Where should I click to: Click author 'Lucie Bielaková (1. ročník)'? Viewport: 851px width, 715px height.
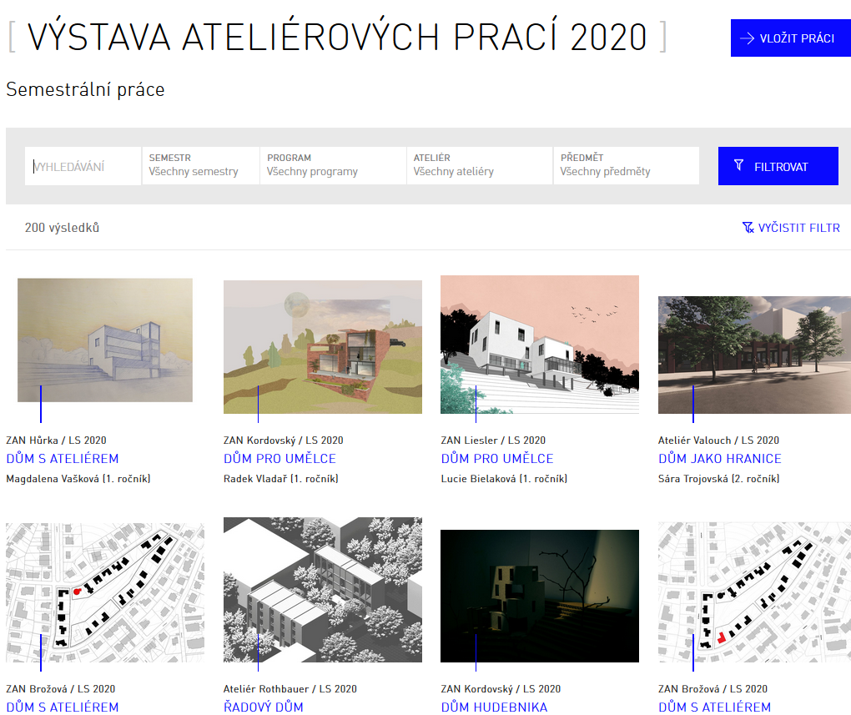coord(504,479)
